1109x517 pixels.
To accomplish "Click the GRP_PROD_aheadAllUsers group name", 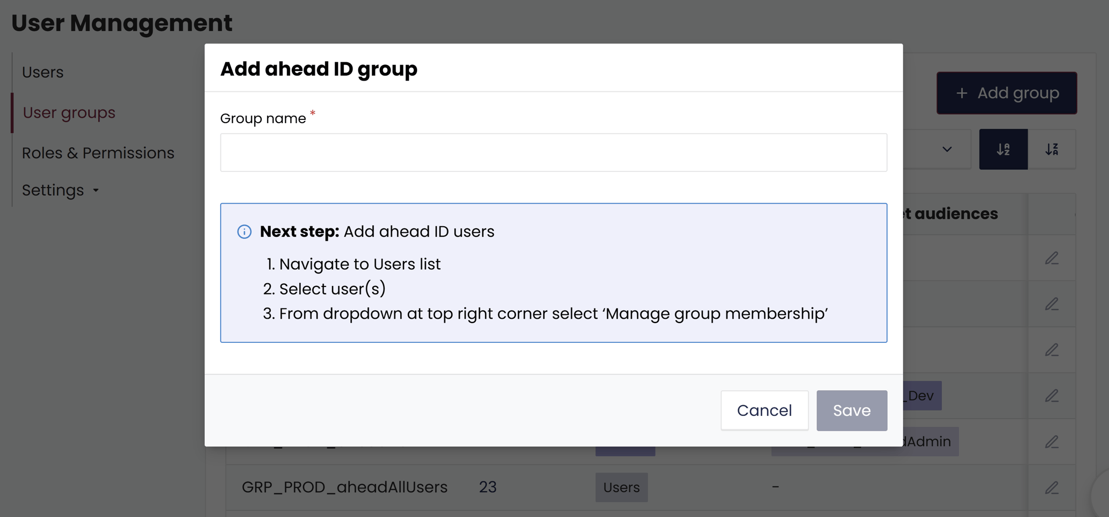I will click(x=344, y=487).
